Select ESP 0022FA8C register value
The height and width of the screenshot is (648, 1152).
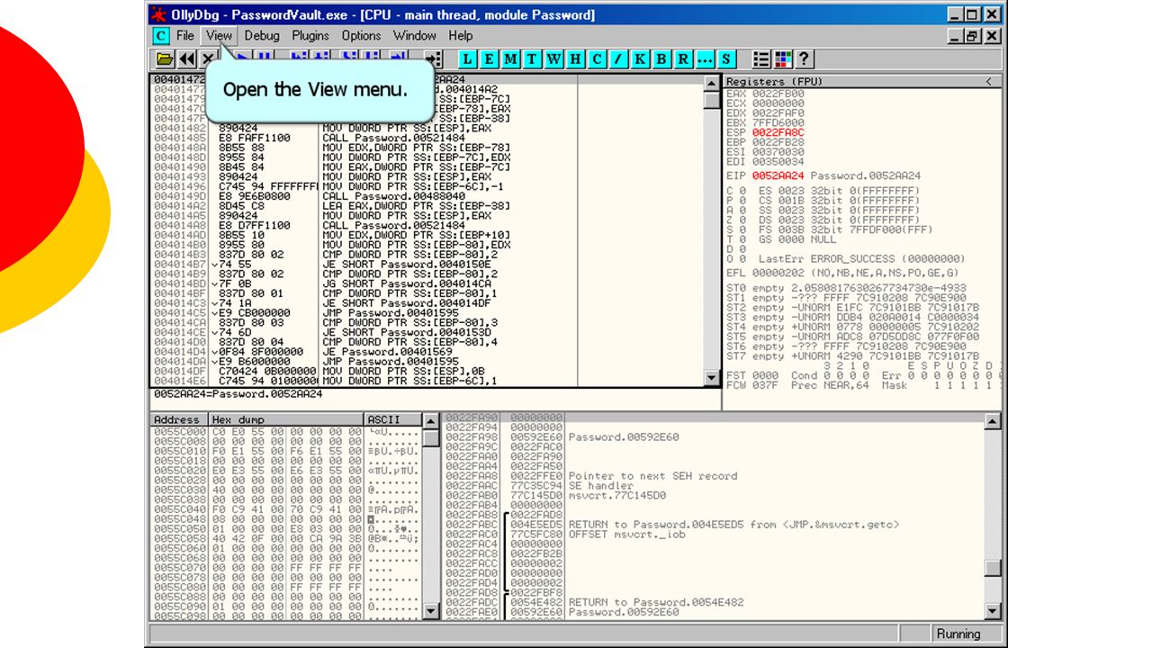coord(778,132)
